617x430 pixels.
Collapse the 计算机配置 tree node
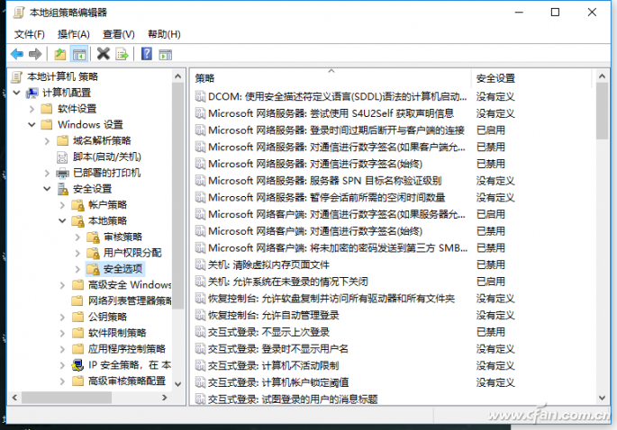coord(16,93)
